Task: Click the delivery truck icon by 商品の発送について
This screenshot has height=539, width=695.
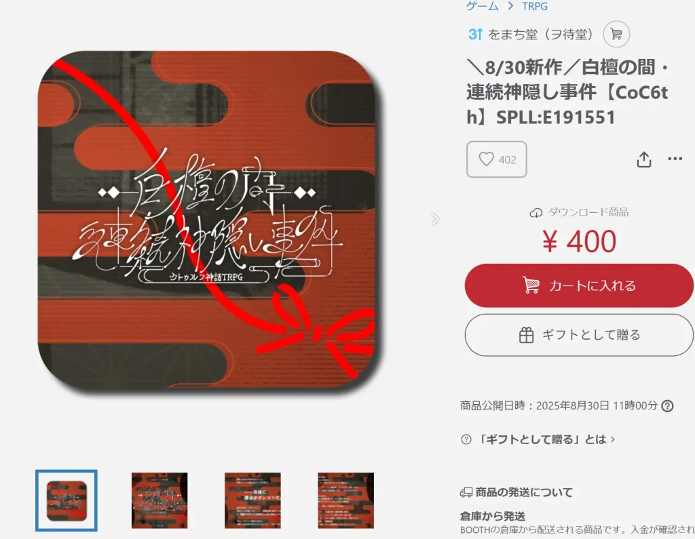Action: pyautogui.click(x=466, y=492)
